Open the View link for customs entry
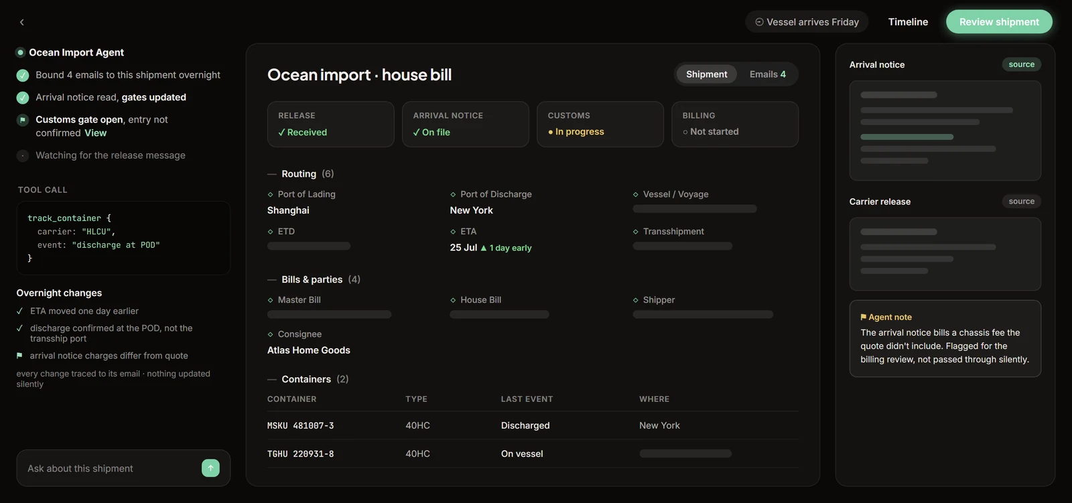 tap(95, 133)
